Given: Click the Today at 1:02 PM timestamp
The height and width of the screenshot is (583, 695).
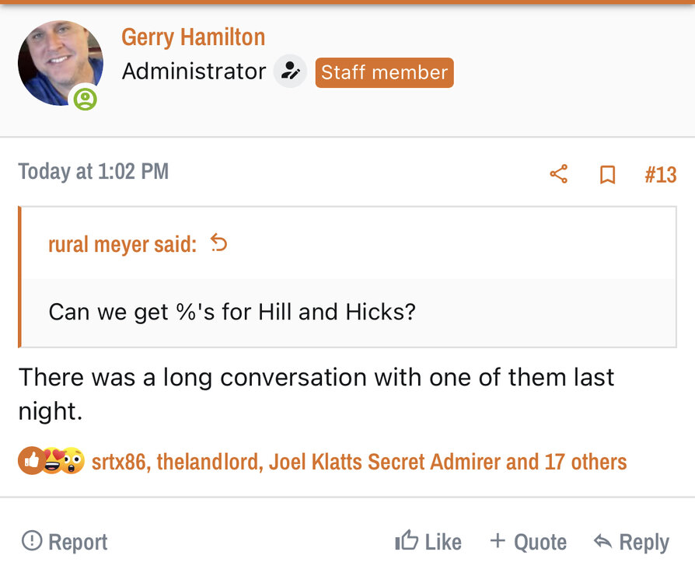Looking at the screenshot, I should coord(93,172).
